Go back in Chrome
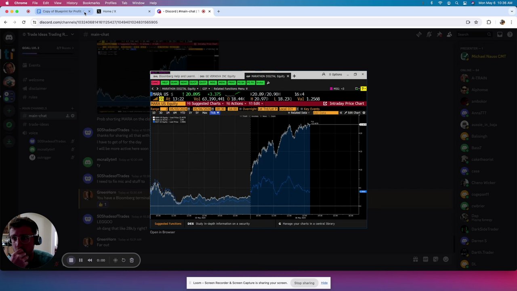This screenshot has width=517, height=291. [x=6, y=22]
